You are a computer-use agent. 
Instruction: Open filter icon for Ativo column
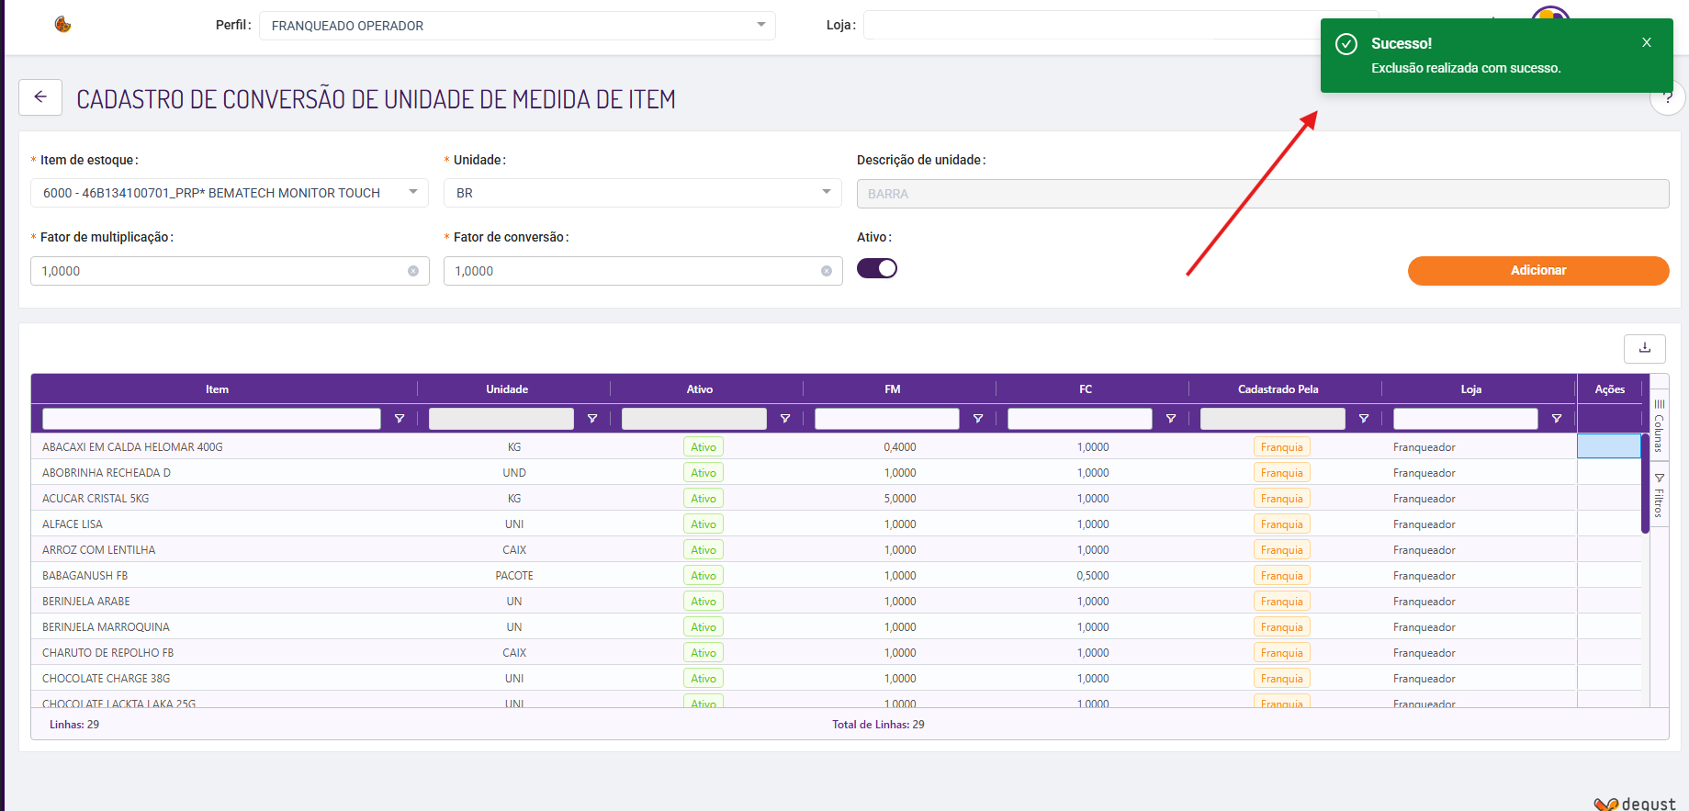click(785, 419)
